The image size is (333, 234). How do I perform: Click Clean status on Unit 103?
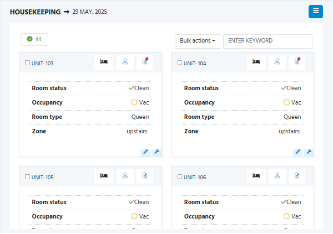point(139,88)
